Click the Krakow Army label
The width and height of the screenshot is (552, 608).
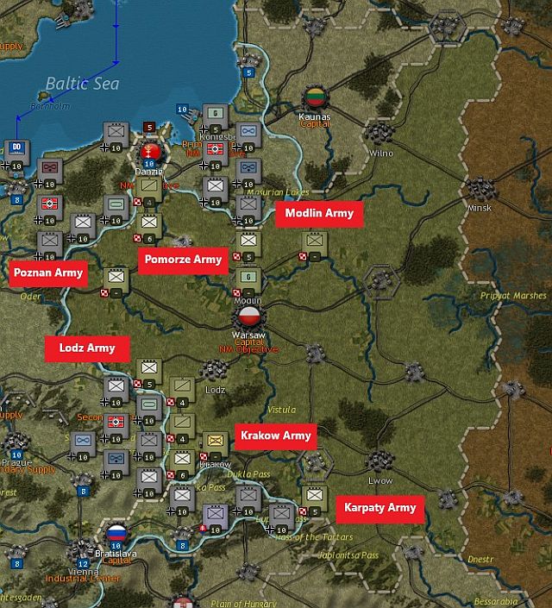276,436
